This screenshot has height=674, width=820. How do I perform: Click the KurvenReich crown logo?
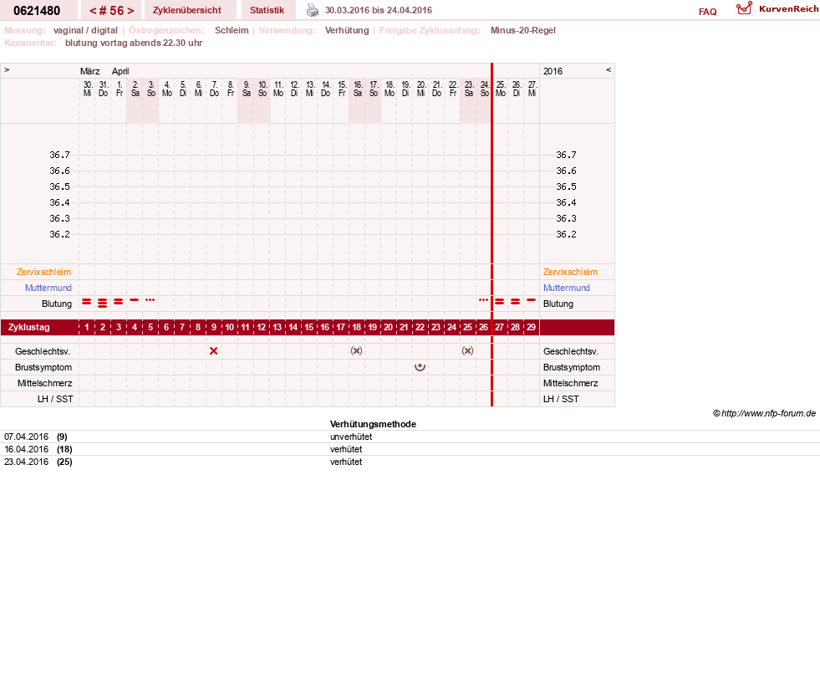click(x=744, y=8)
